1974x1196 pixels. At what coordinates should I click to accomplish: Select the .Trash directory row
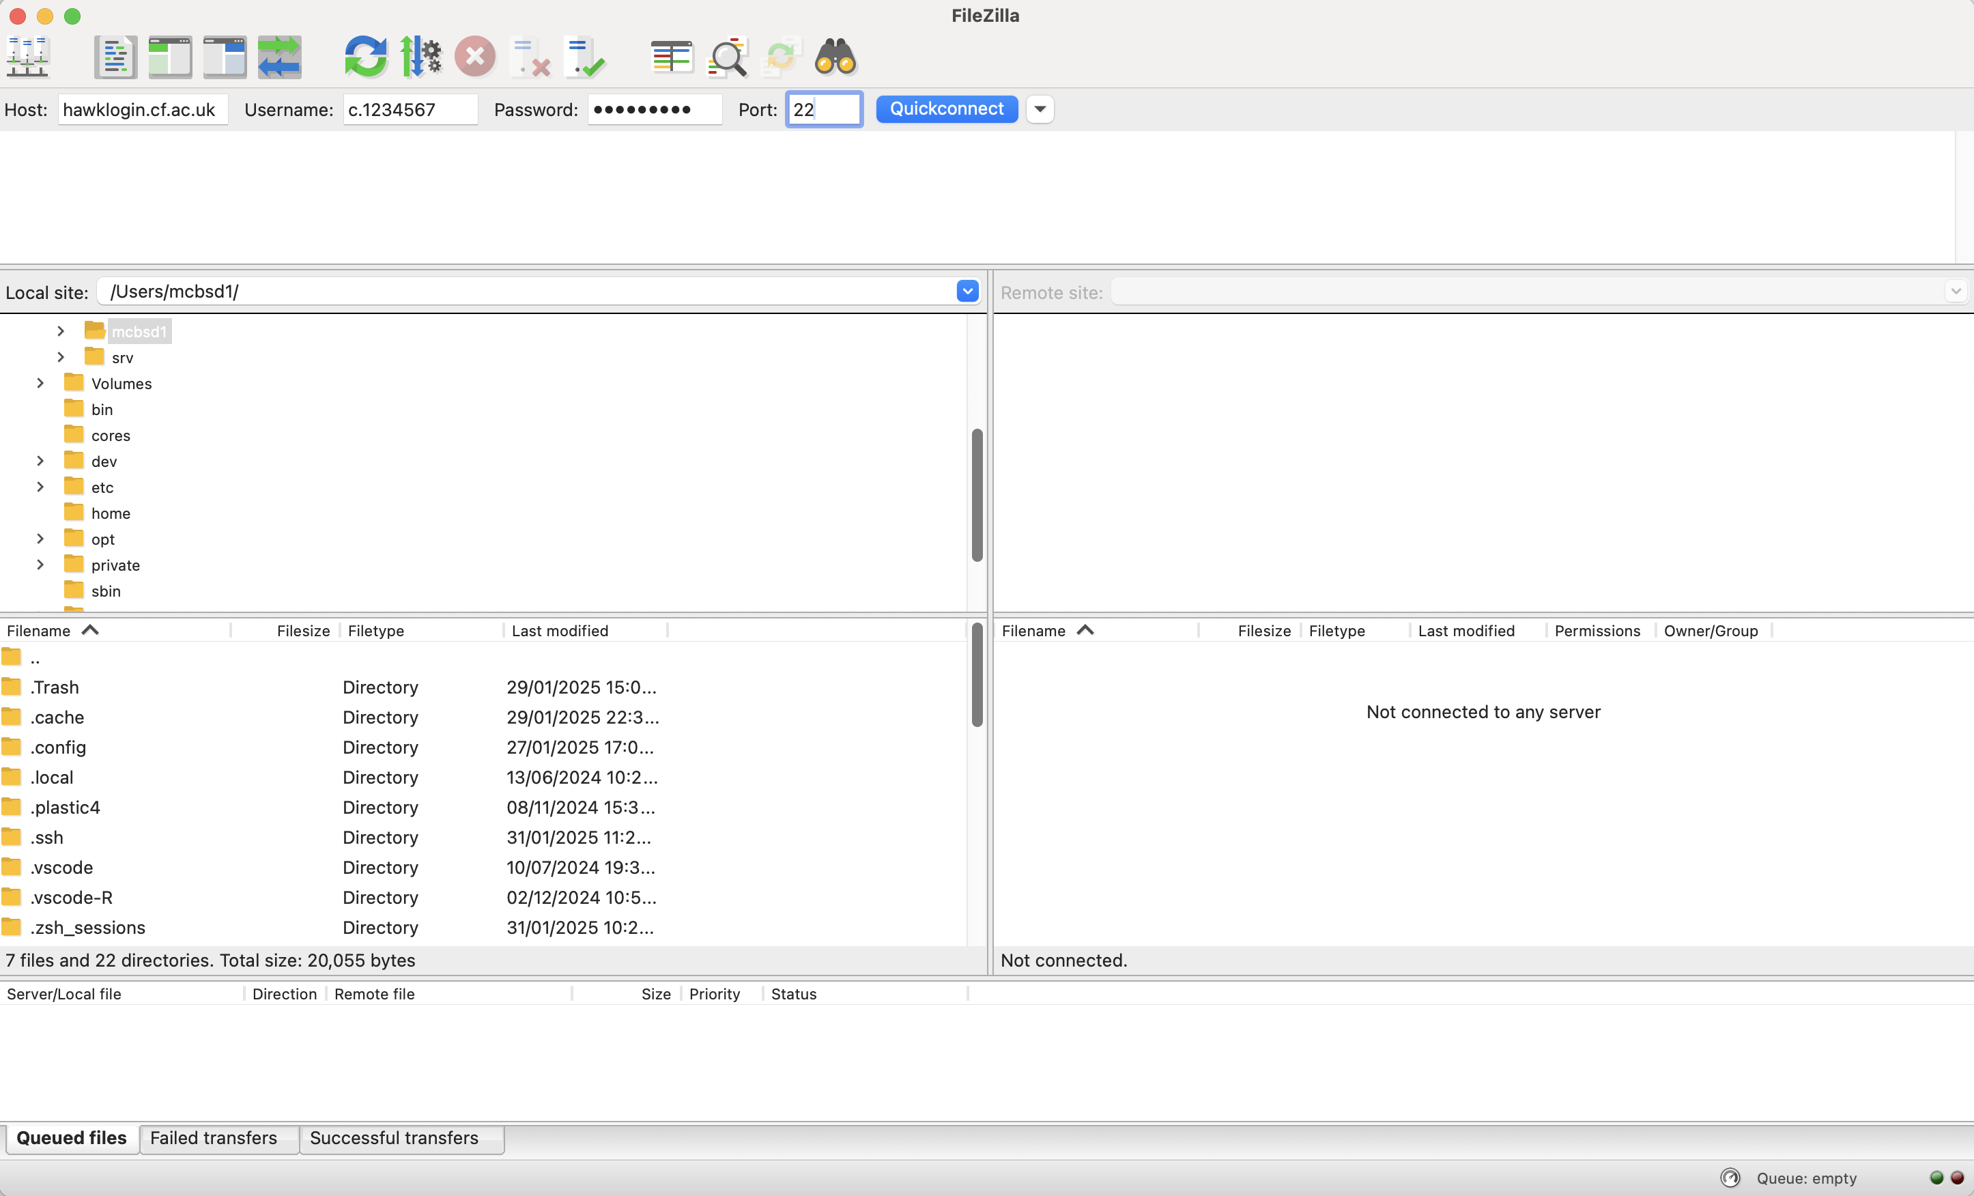(483, 687)
